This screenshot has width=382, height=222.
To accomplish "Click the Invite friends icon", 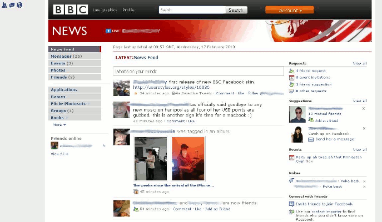I will 291,204.
